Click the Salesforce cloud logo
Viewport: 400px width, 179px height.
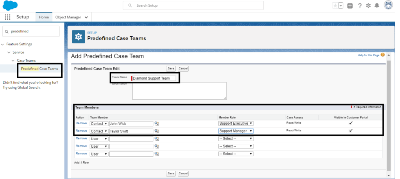tap(10, 5)
